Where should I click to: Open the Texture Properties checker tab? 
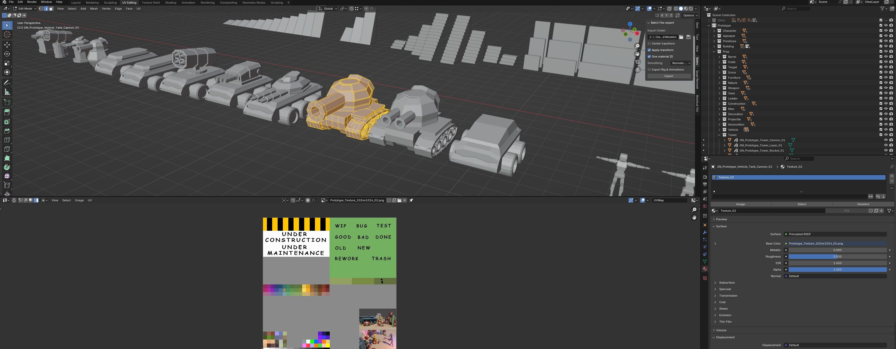point(705,278)
